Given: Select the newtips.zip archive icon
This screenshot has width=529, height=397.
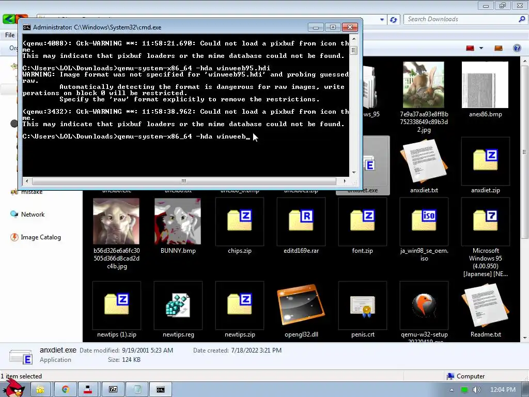Looking at the screenshot, I should (x=240, y=305).
